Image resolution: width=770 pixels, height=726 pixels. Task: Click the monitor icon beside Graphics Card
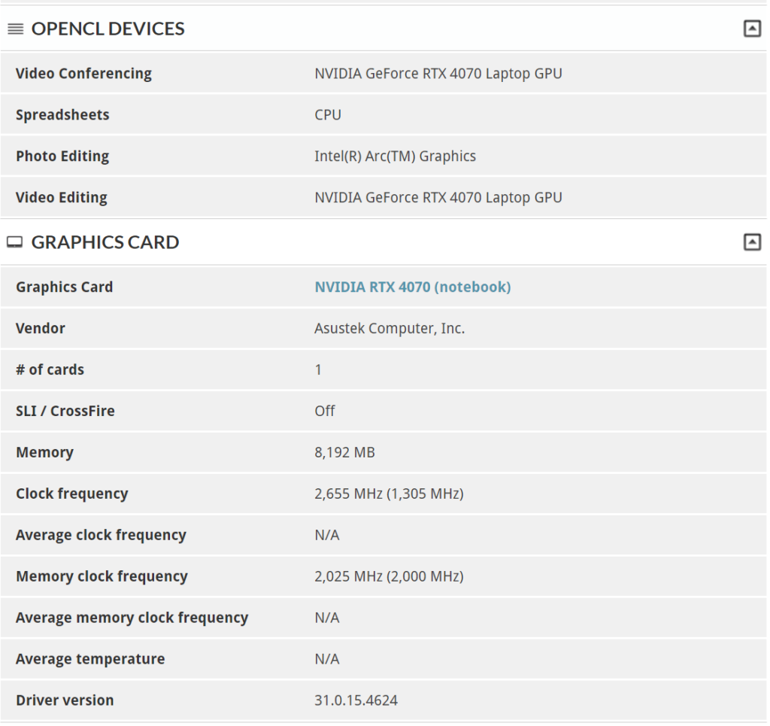coord(15,242)
